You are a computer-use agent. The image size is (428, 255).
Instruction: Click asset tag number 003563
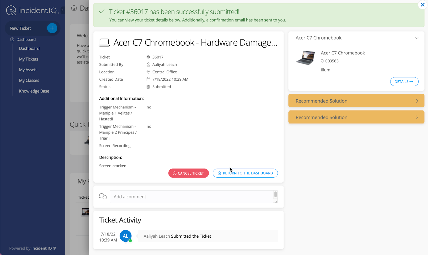(332, 61)
